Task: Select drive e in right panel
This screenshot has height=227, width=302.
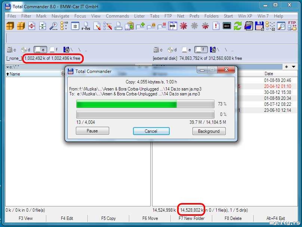Action: [x=186, y=50]
